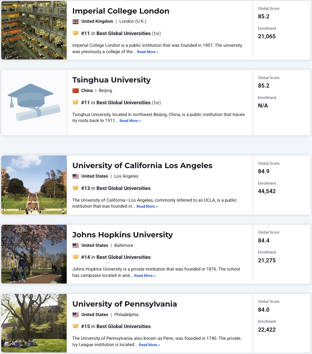Click the ranking badge icon next to #13
This screenshot has height=354, width=312.
[x=75, y=188]
